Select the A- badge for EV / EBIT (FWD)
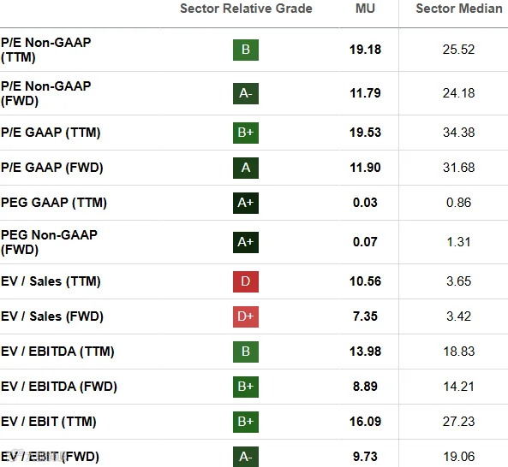508x467 pixels. (246, 457)
